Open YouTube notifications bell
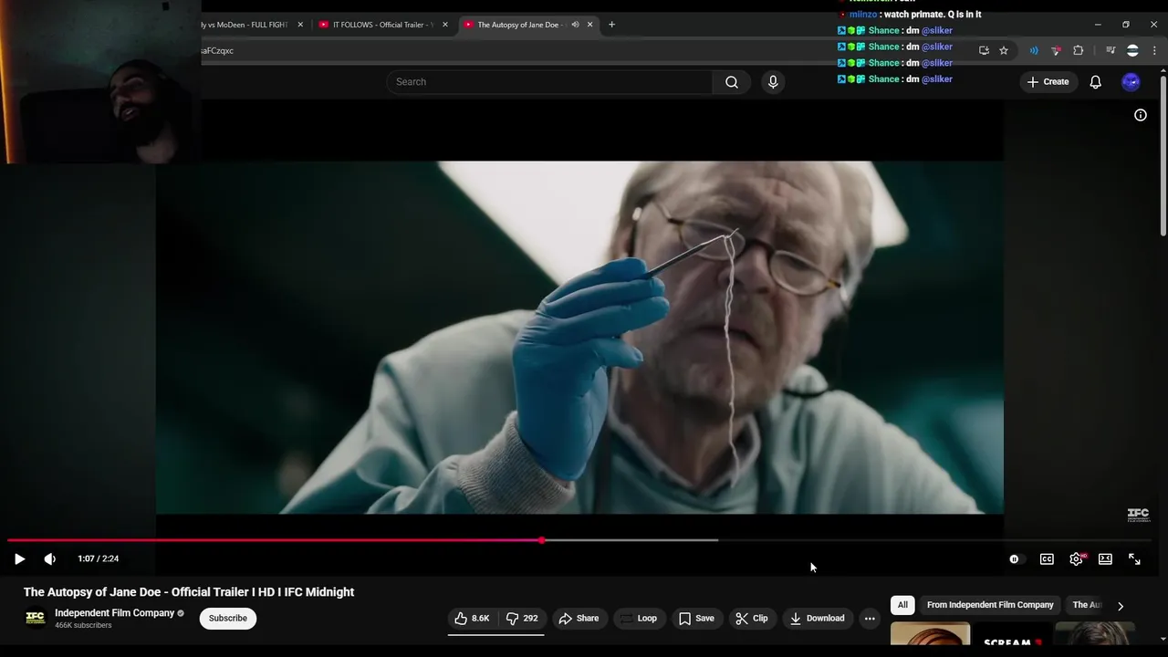 coord(1095,82)
